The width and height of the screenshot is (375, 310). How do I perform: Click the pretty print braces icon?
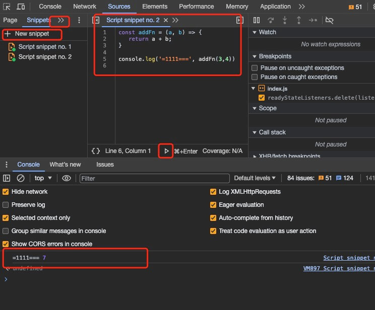(x=95, y=151)
